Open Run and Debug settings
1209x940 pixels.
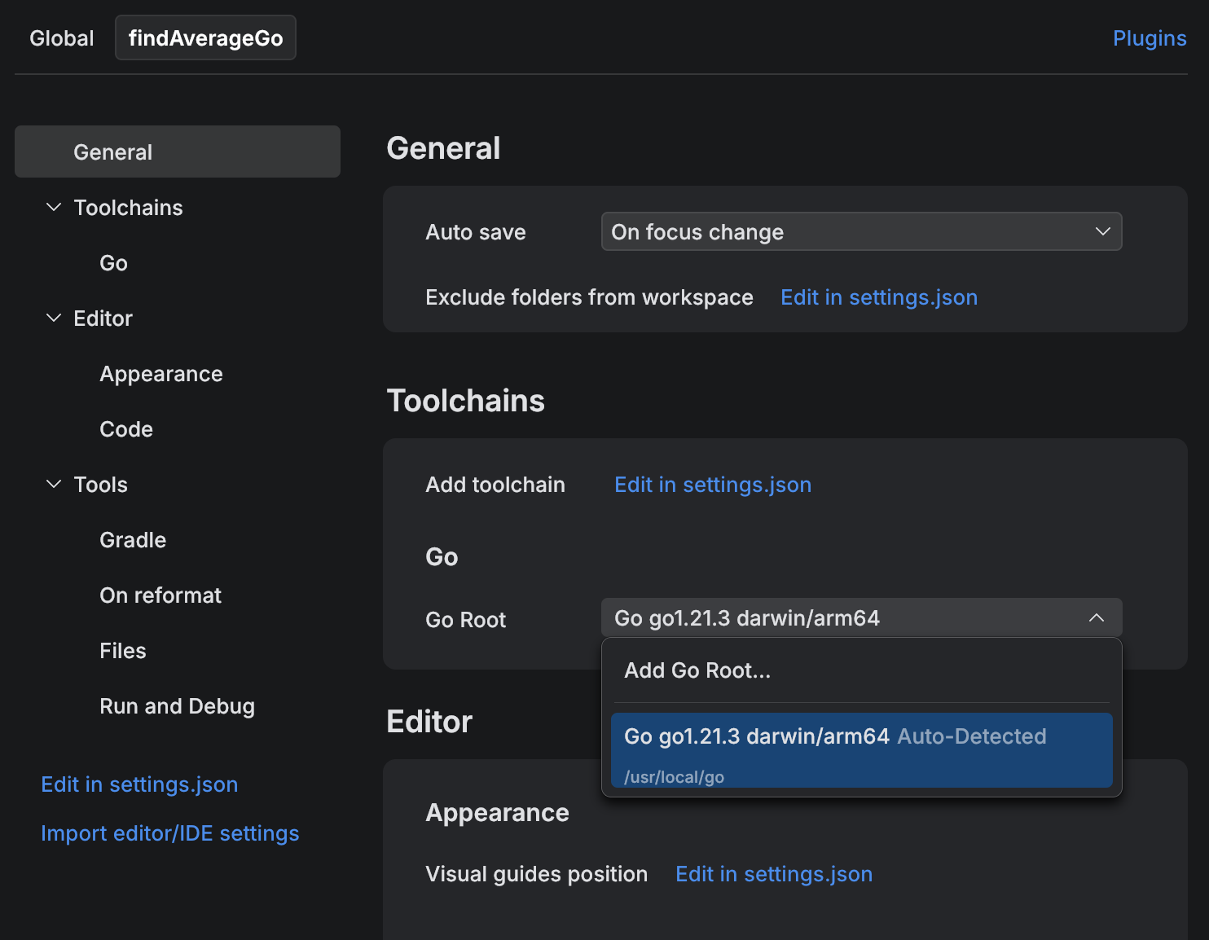coord(177,705)
